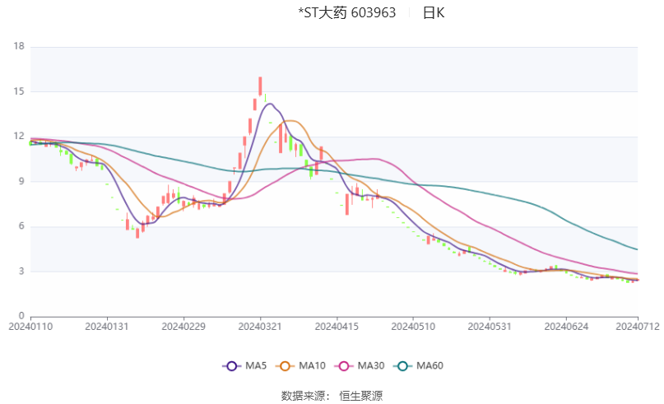Screen dimensions: 664x404
Task: Click y-axis value 15
Action: 19,91
